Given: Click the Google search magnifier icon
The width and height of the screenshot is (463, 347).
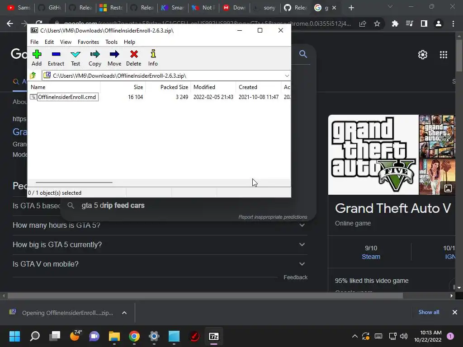Looking at the screenshot, I should [x=303, y=54].
